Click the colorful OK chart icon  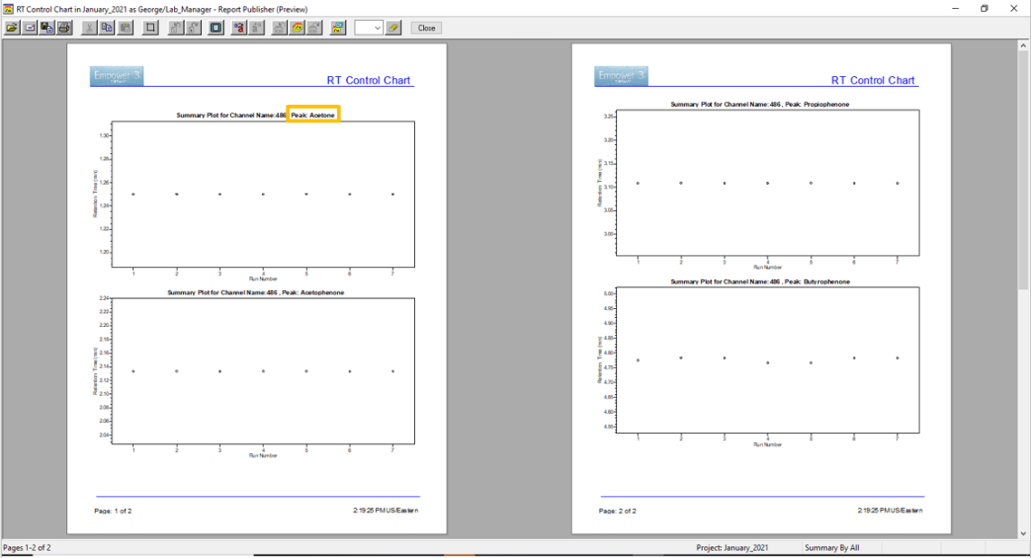tap(338, 27)
